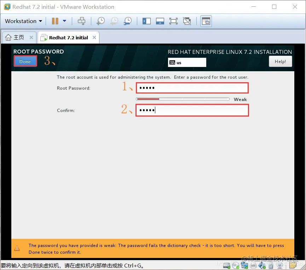The width and height of the screenshot is (306, 270).
Task: Click the CD/DVD drive status icon
Action: pos(236,265)
